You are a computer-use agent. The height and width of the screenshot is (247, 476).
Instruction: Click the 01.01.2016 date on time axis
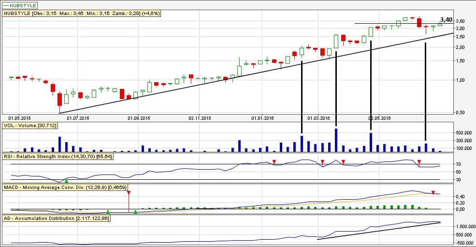click(262, 117)
